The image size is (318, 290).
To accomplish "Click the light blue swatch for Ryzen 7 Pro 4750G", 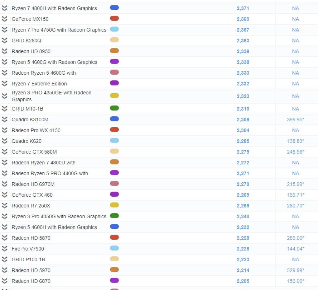I will tap(114, 29).
